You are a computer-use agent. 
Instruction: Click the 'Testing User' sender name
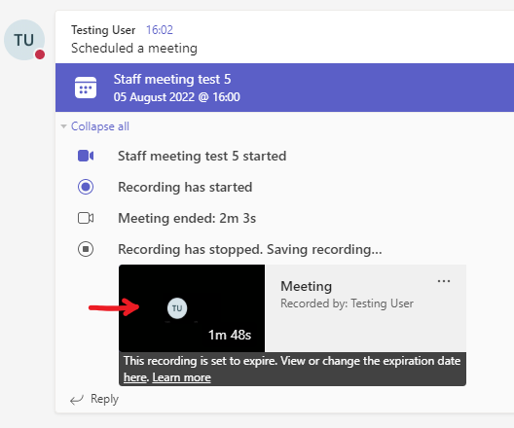[103, 30]
